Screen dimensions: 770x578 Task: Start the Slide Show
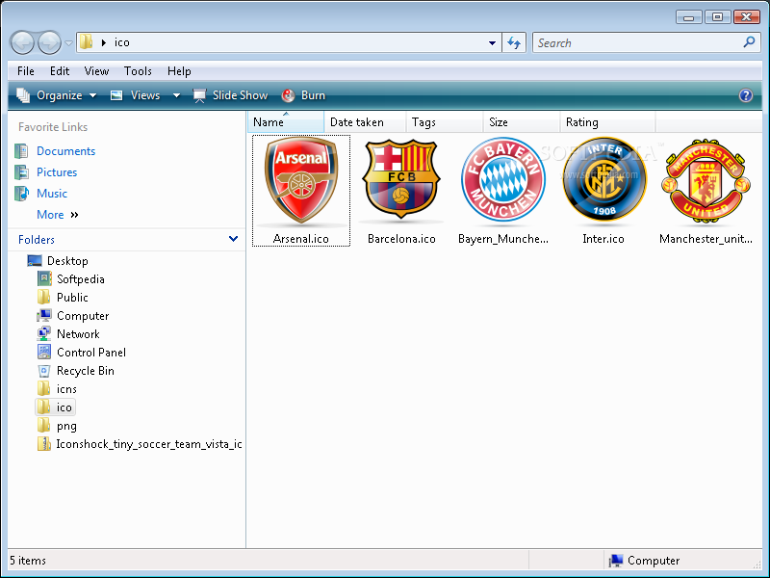click(x=230, y=95)
